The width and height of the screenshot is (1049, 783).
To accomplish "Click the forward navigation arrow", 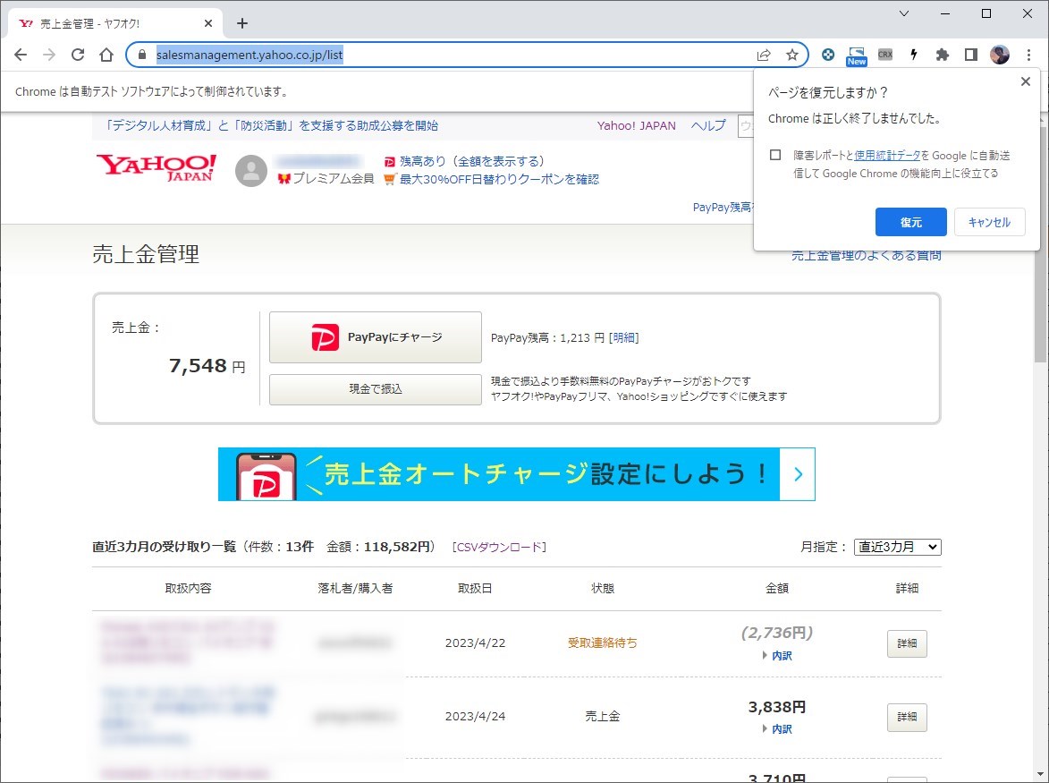I will click(x=49, y=55).
